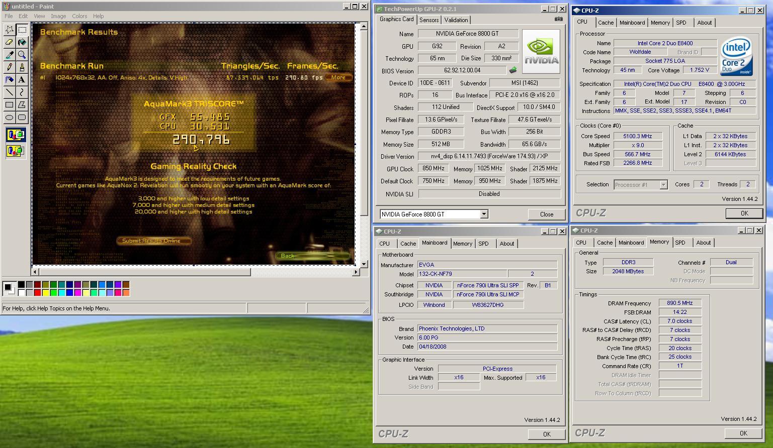Open the Image menu in Paint
Screen dimensions: 773x448
click(x=58, y=16)
